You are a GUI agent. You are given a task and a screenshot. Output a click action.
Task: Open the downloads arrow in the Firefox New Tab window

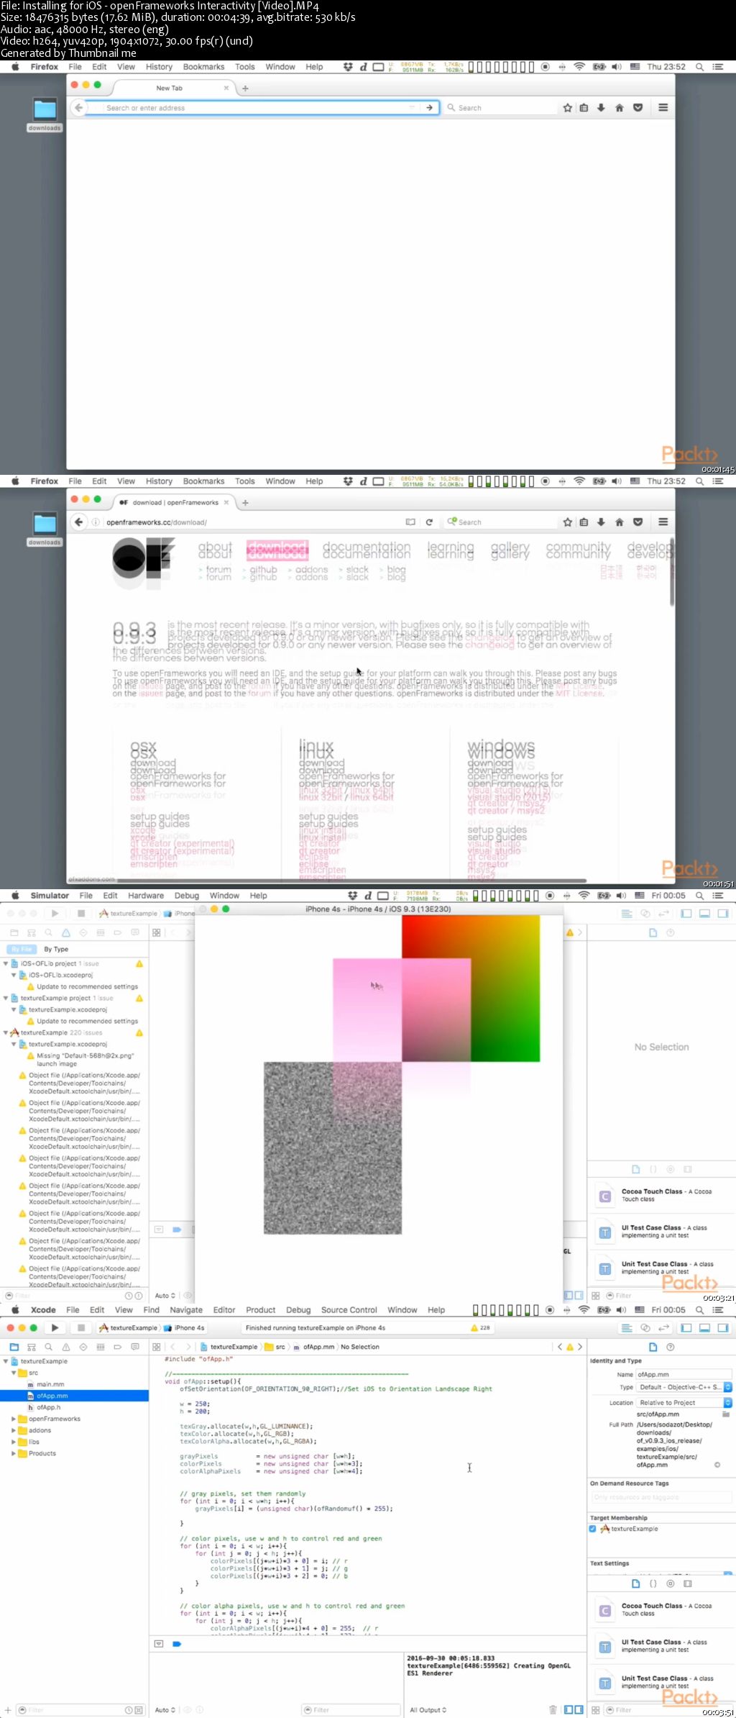pos(601,108)
